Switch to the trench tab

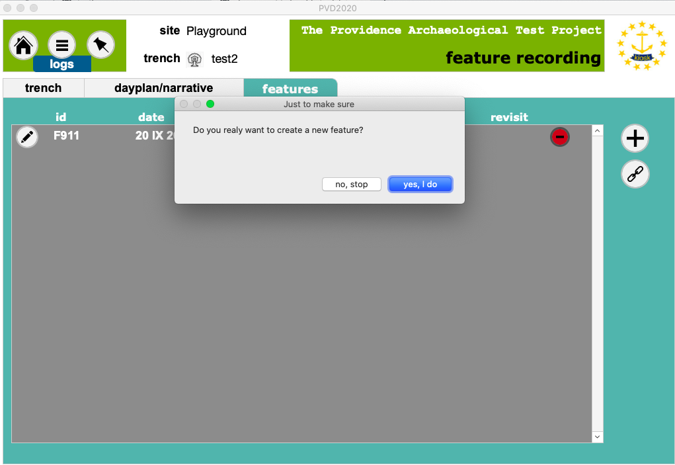pyautogui.click(x=44, y=88)
